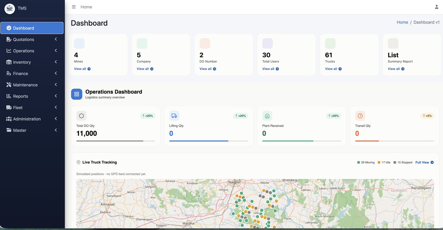443x230 pixels.
Task: Click the Home link in top navbar
Action: [86, 7]
